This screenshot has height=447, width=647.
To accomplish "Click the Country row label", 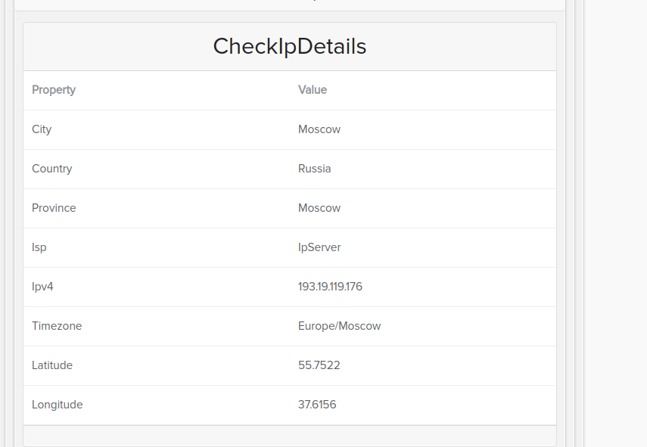I will pyautogui.click(x=52, y=169).
